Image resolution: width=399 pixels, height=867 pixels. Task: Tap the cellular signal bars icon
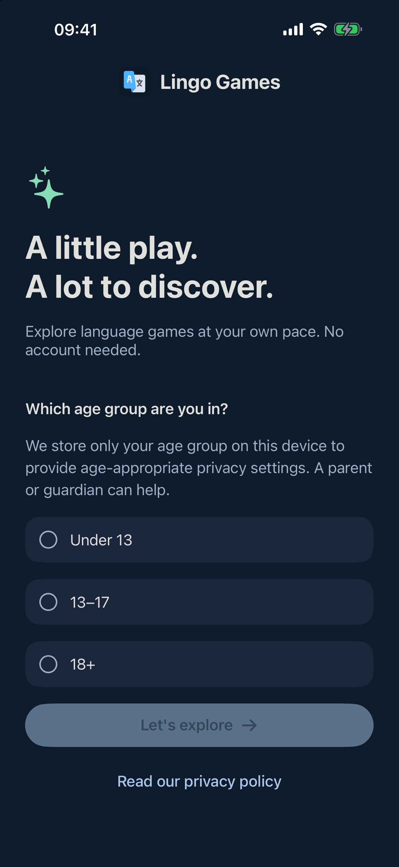293,29
